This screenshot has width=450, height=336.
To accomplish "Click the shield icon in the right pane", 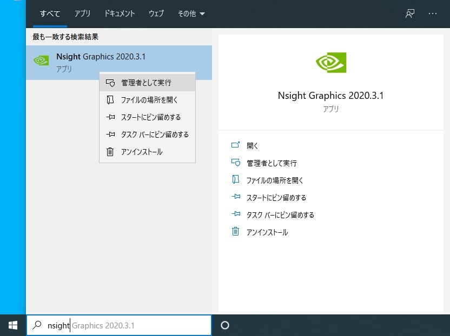I will click(236, 163).
